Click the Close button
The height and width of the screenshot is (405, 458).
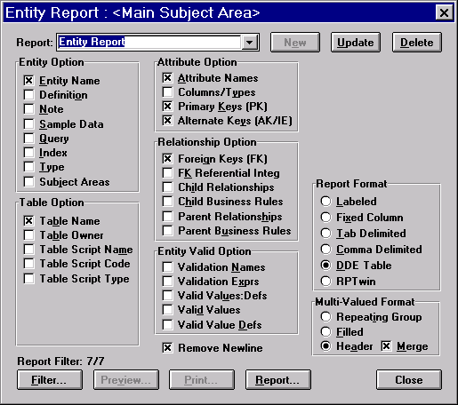[x=409, y=380]
